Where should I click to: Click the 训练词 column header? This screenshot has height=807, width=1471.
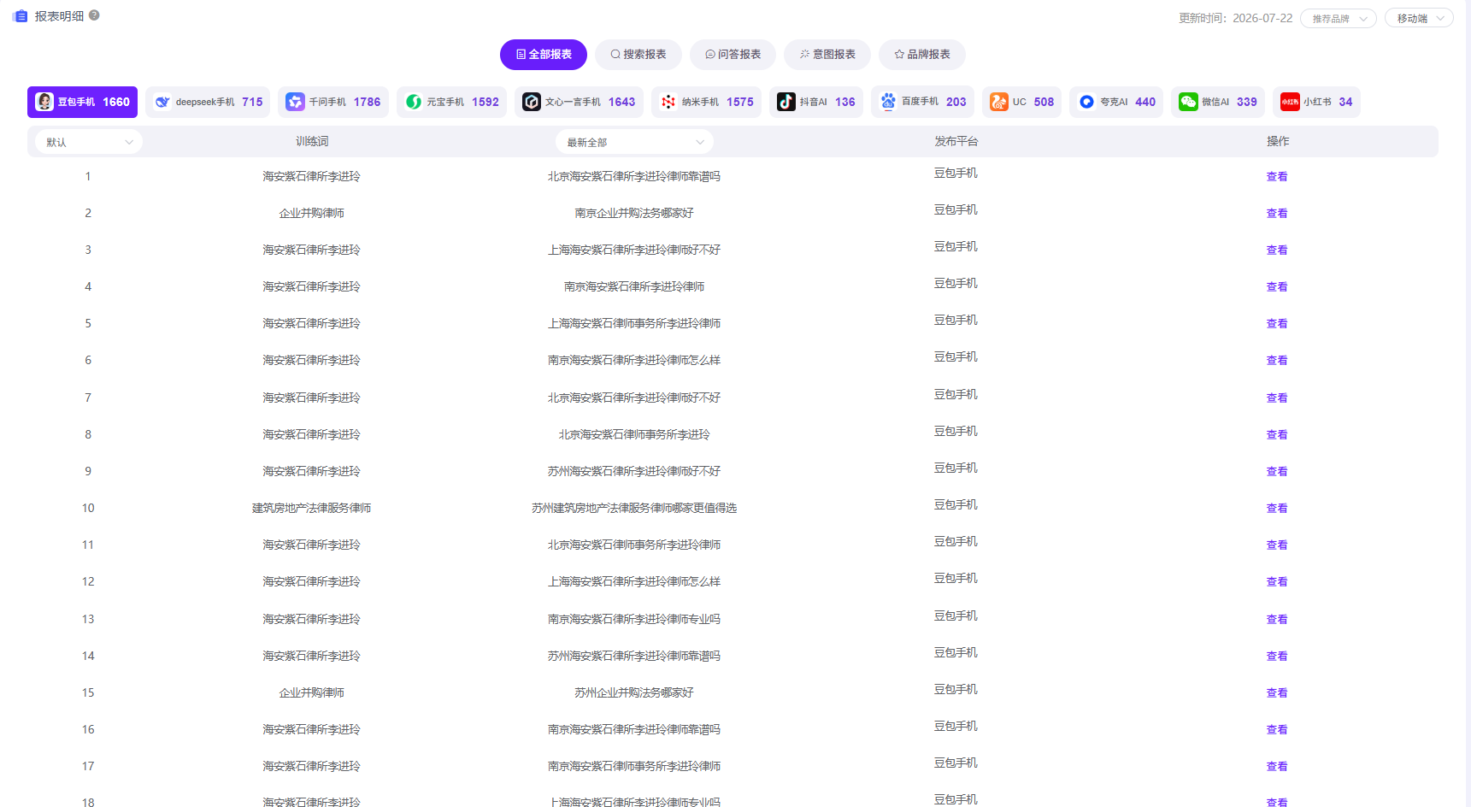[312, 141]
